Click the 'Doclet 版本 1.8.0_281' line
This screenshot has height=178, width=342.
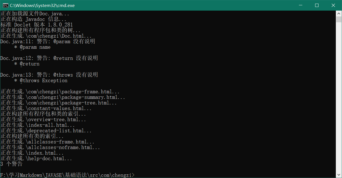(37, 25)
